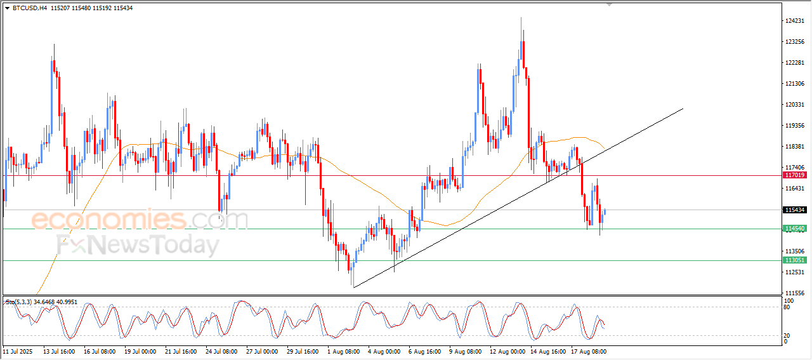Click the 12 Aug 00:00 time label

[507, 350]
